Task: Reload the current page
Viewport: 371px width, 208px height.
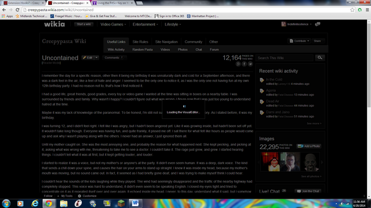Action: pyautogui.click(x=17, y=10)
